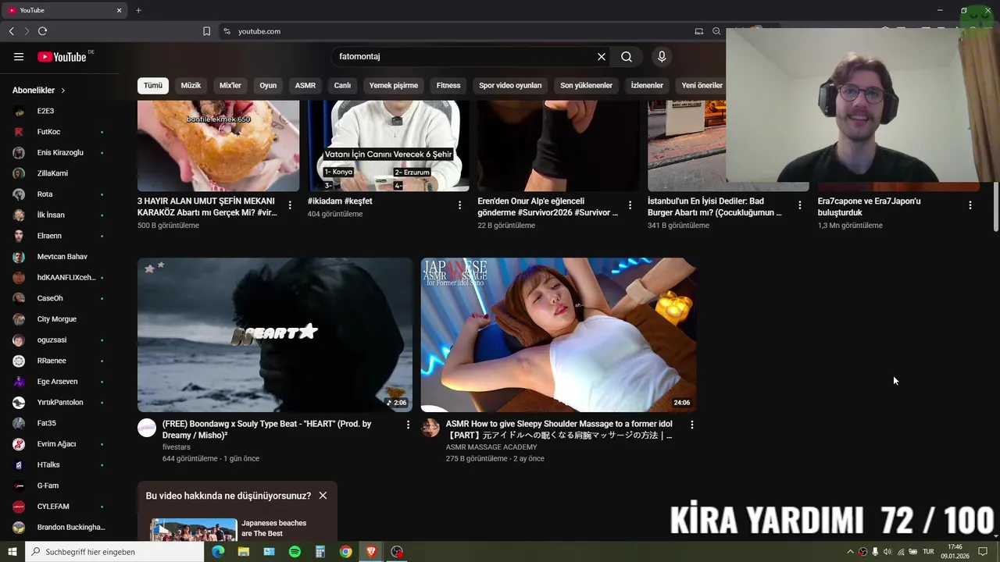Open the ASMR MASSAGE ACADEMY channel avatar

coord(430,428)
